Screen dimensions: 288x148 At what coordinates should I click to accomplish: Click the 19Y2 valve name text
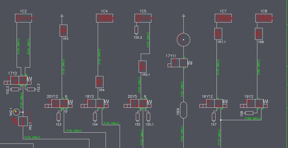(249, 97)
